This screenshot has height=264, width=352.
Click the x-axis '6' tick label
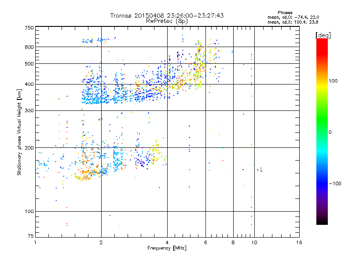coord(205,242)
